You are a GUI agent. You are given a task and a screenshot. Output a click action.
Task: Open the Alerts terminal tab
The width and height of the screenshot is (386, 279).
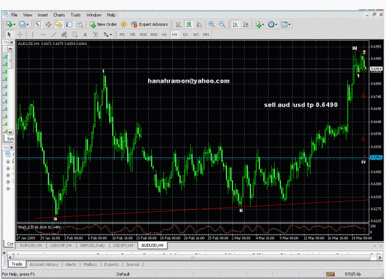coord(71,264)
